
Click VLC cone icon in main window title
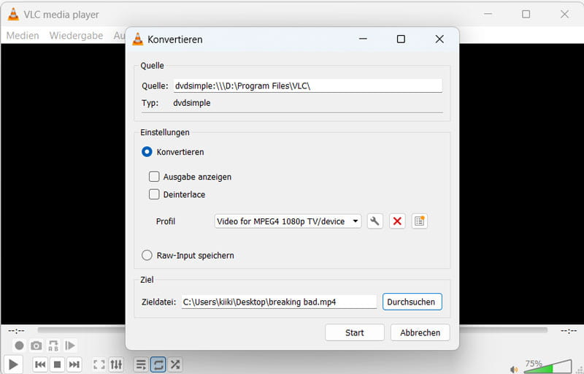pyautogui.click(x=13, y=14)
